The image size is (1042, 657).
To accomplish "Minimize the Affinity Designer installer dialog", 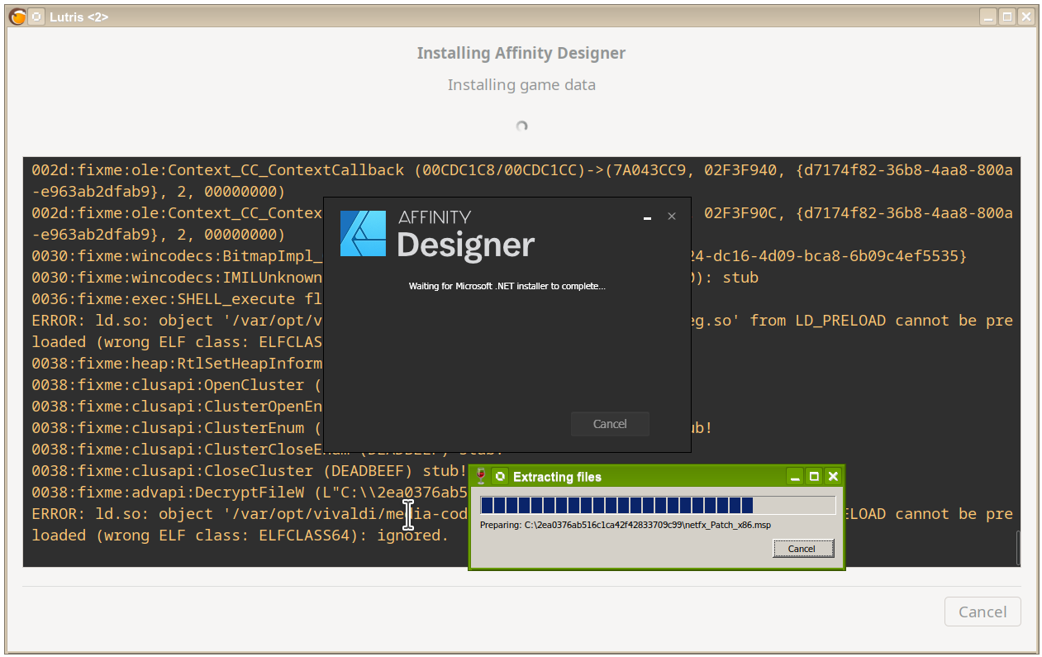I will click(x=648, y=217).
